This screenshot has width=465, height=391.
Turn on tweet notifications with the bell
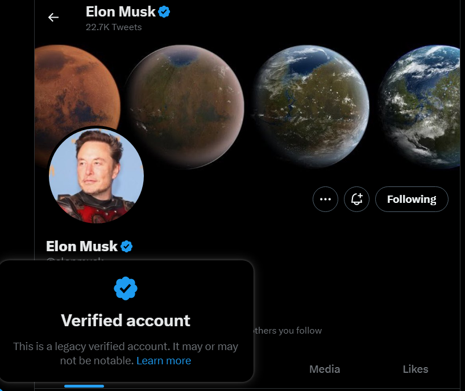tap(357, 199)
